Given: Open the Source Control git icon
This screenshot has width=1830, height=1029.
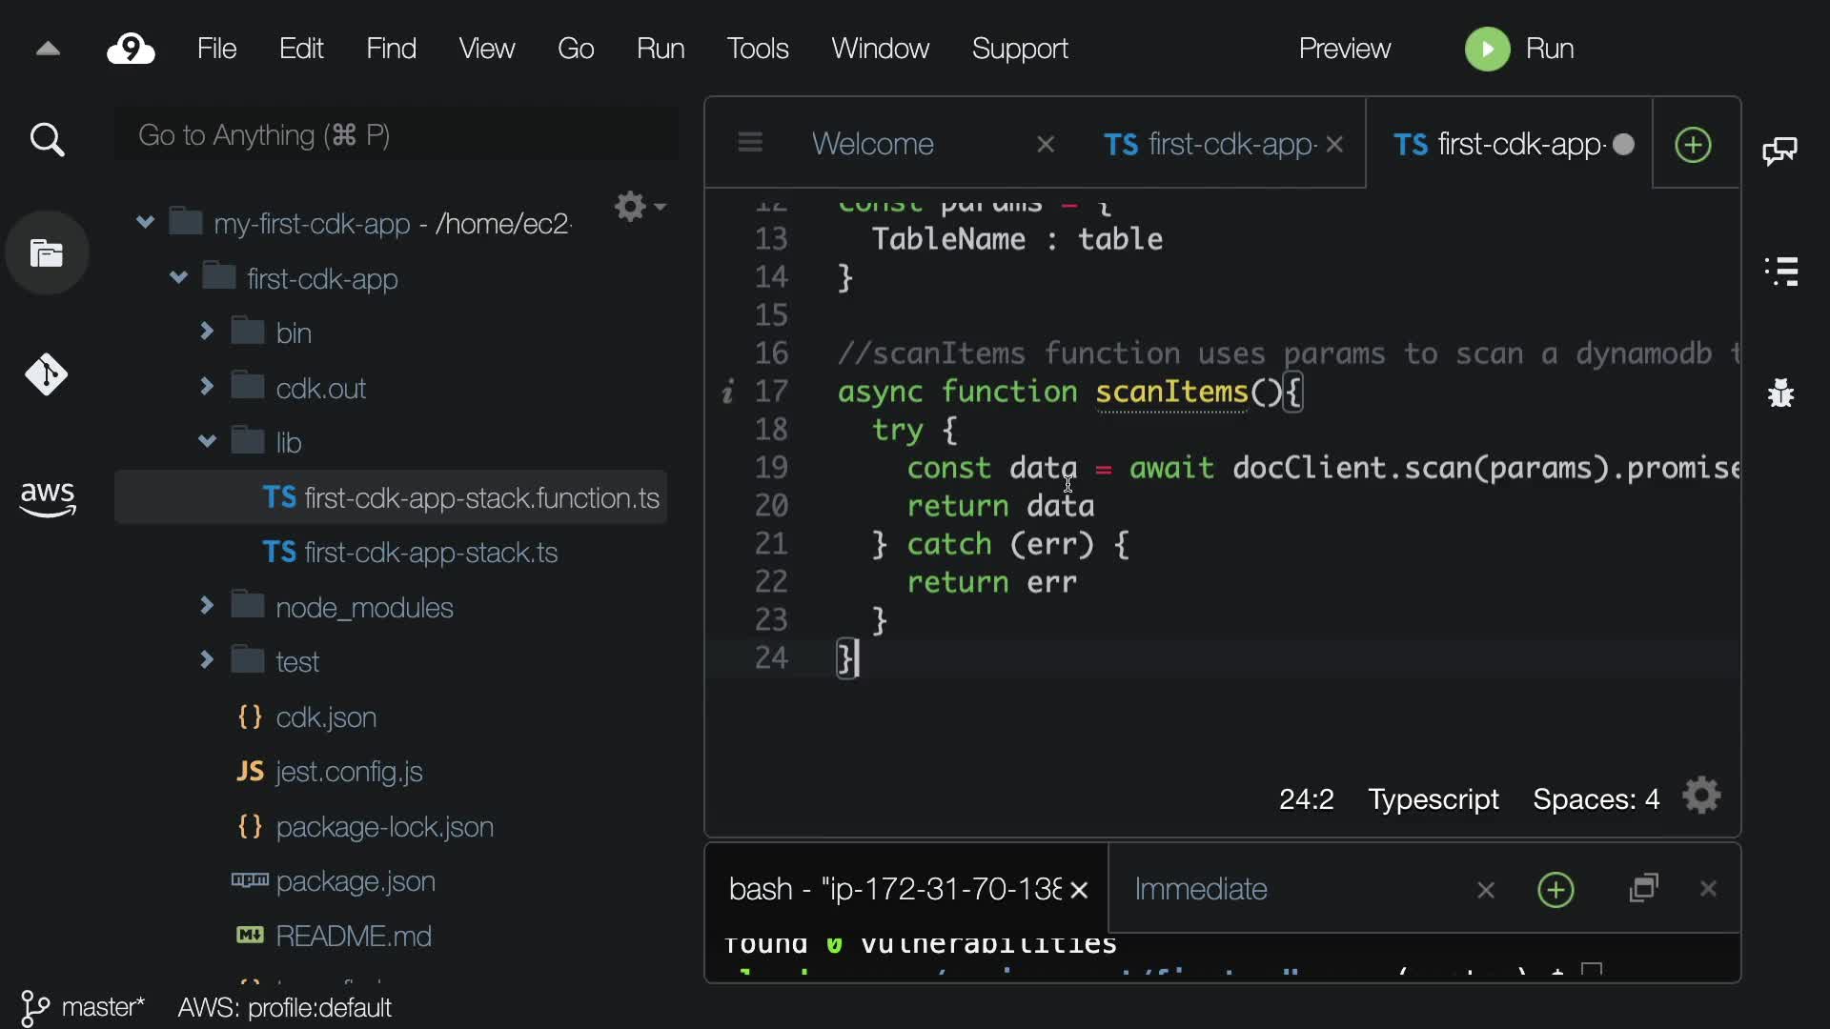Looking at the screenshot, I should (x=47, y=374).
